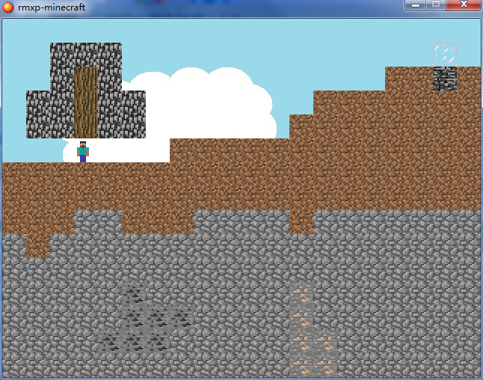Image resolution: width=483 pixels, height=380 pixels.
Task: Click the iron ore vein in stone
Action: pyautogui.click(x=313, y=329)
